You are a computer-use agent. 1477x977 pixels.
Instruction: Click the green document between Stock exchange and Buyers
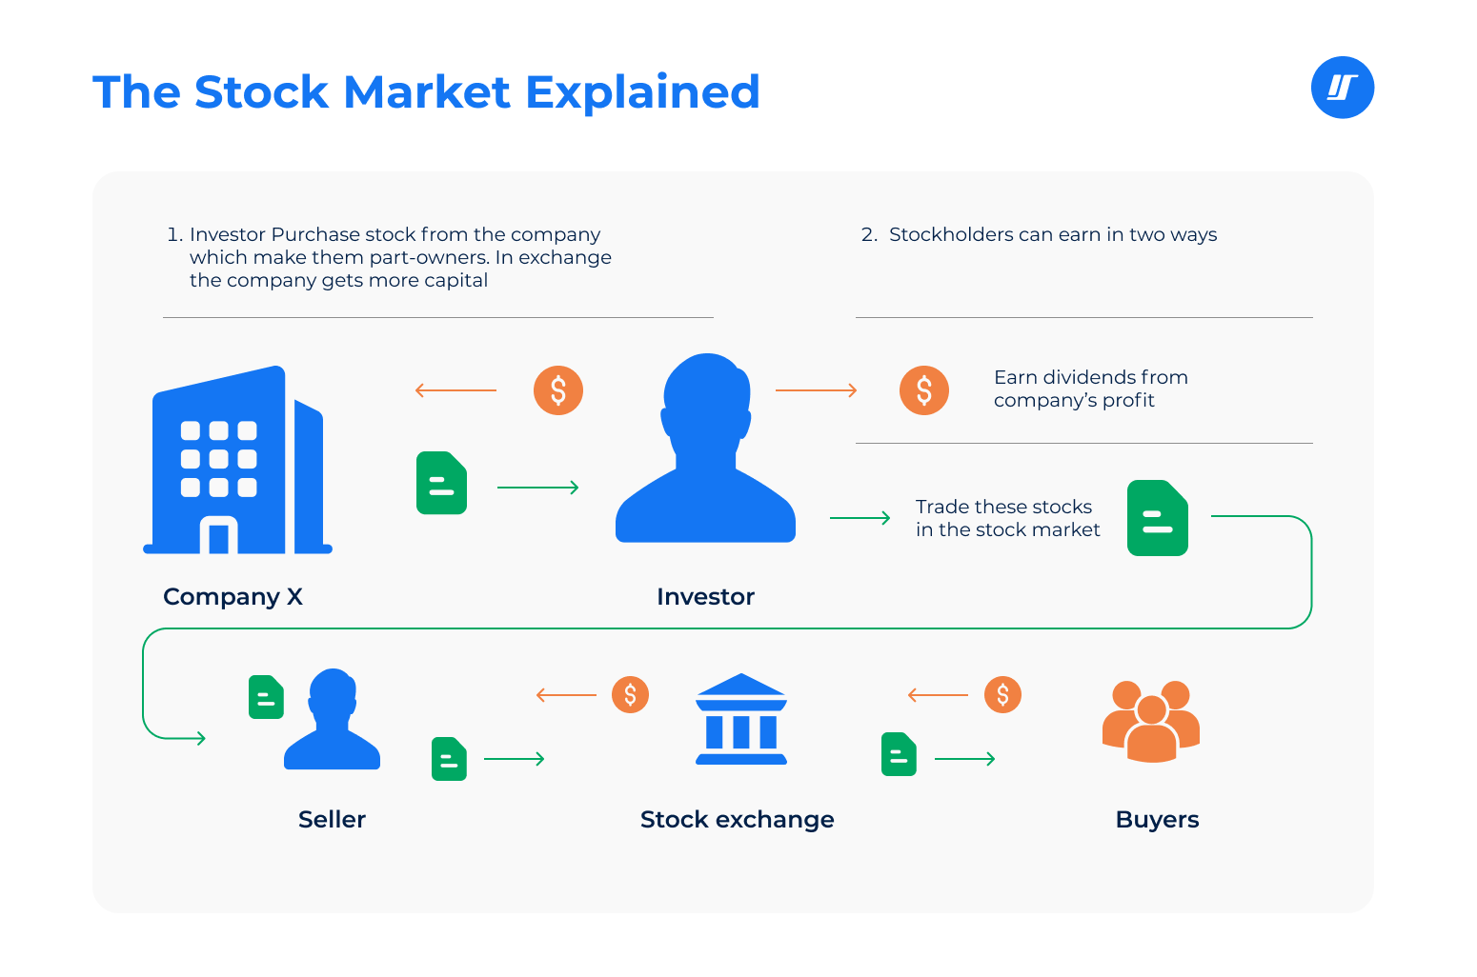click(899, 754)
